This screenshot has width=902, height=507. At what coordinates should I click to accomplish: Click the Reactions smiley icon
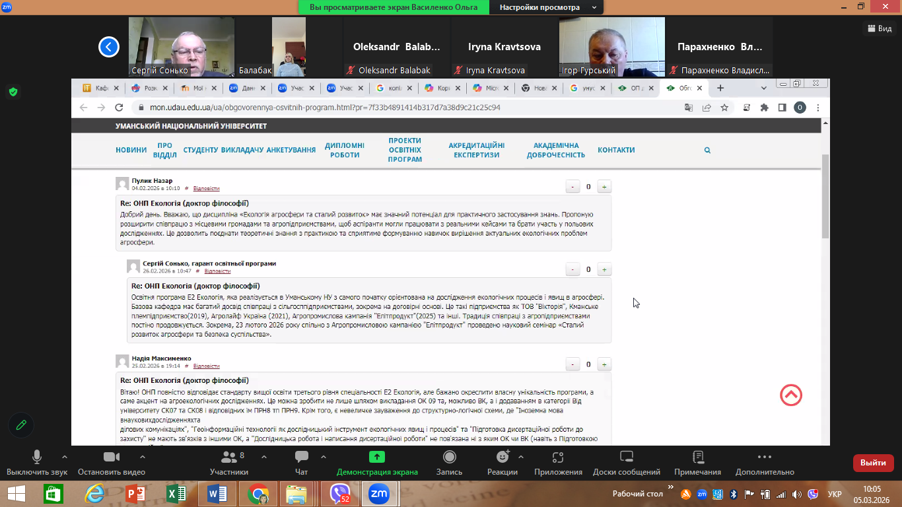pyautogui.click(x=503, y=457)
